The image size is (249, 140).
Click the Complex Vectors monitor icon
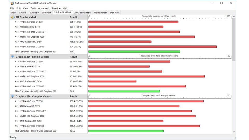click(x=12, y=96)
